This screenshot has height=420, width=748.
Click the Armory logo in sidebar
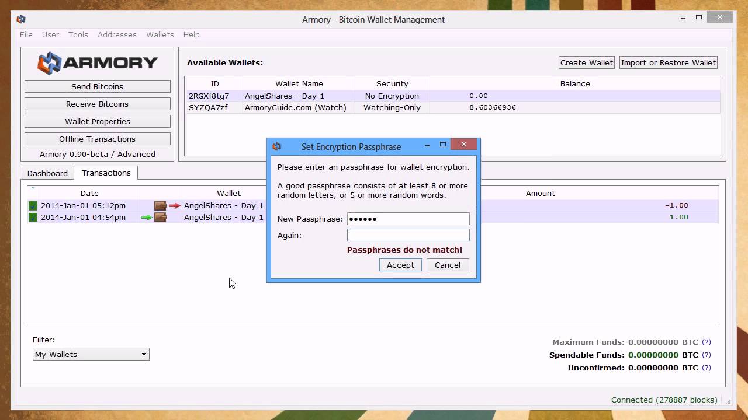point(98,62)
